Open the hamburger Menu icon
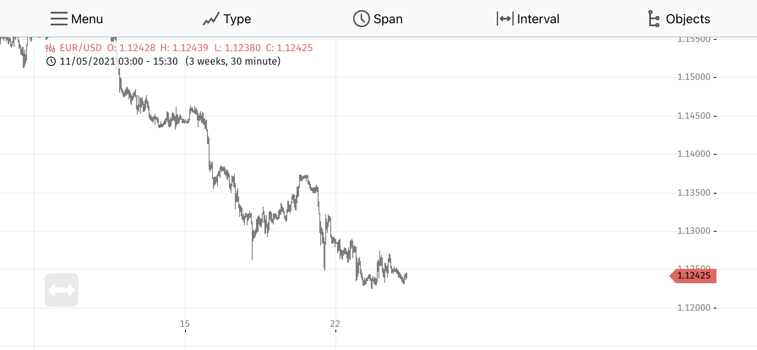 coord(58,19)
